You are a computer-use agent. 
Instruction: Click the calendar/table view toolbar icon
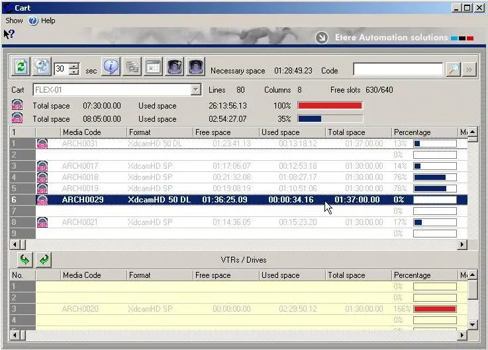[153, 67]
